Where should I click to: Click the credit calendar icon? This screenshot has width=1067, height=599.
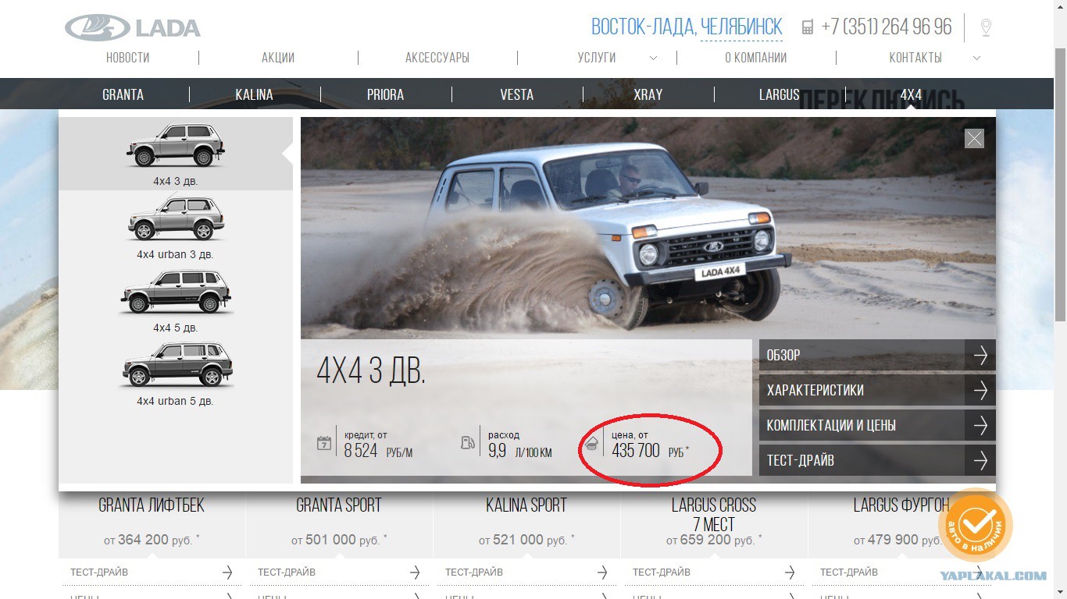click(324, 443)
